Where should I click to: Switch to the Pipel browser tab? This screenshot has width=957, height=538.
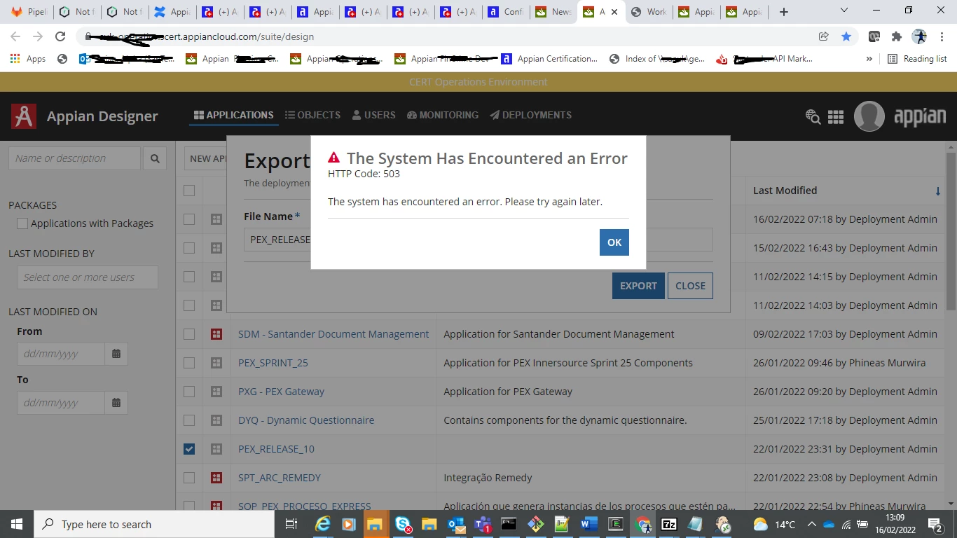pyautogui.click(x=30, y=12)
